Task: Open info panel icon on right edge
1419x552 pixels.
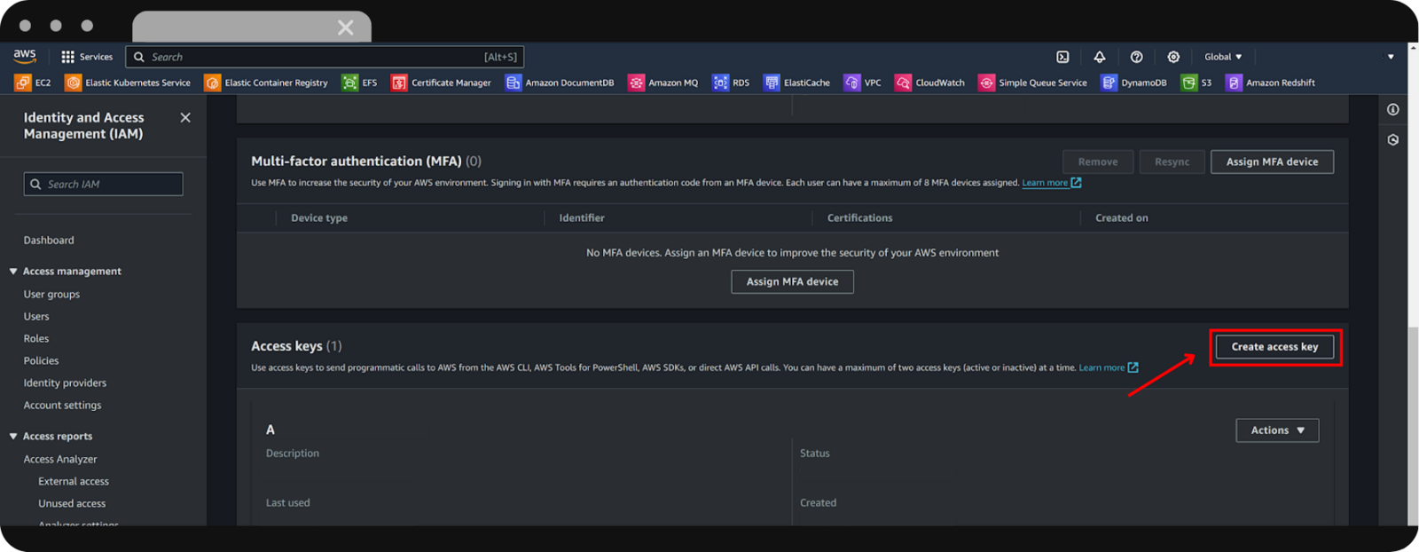Action: (1393, 109)
